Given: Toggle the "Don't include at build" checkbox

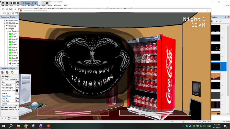Looking at the screenshot, I should click(3, 79).
